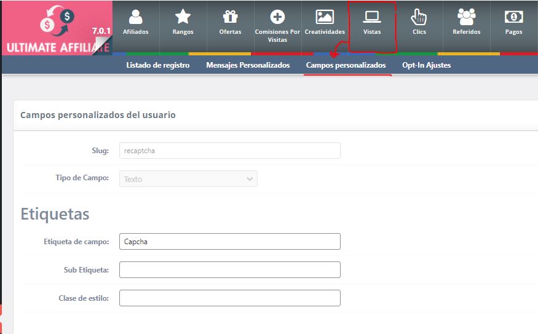Open the Creatividades image icon

(x=325, y=17)
